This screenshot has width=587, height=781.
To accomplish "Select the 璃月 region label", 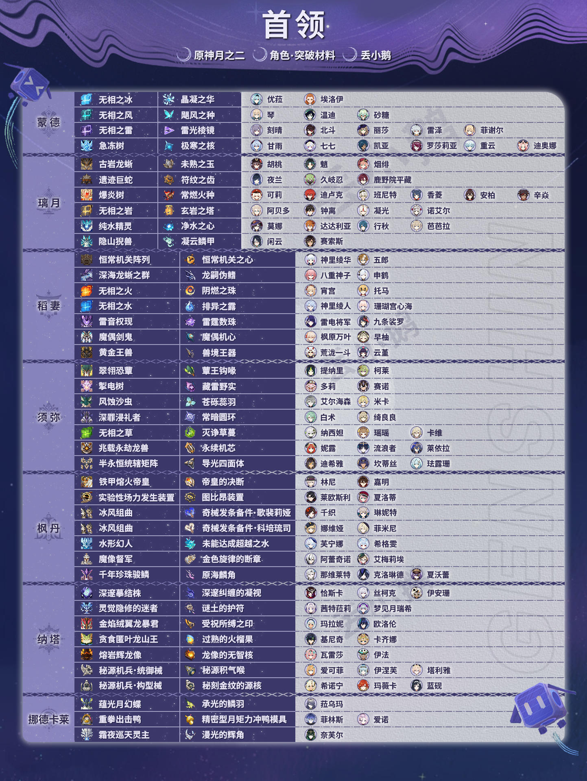I will pos(48,203).
